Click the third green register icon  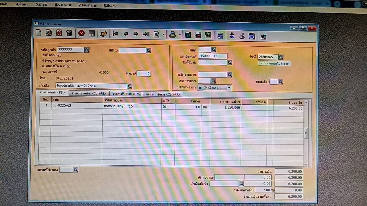[x=208, y=35]
